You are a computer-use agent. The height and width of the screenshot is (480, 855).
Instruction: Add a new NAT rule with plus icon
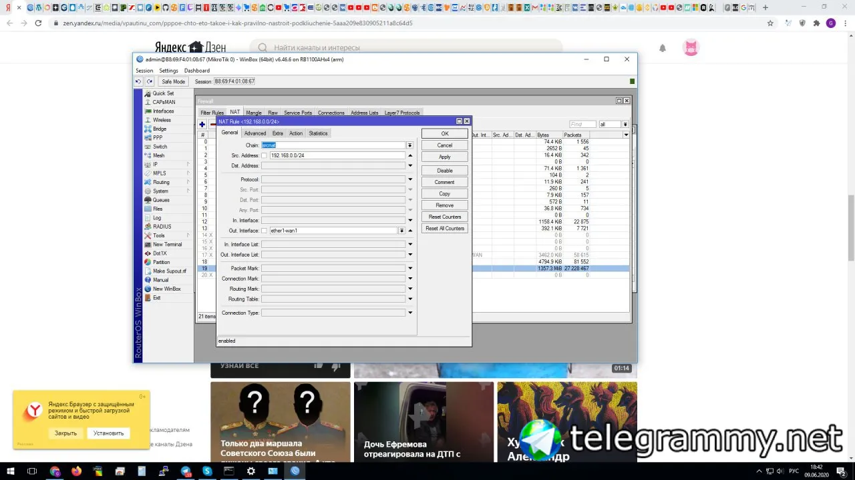click(202, 125)
